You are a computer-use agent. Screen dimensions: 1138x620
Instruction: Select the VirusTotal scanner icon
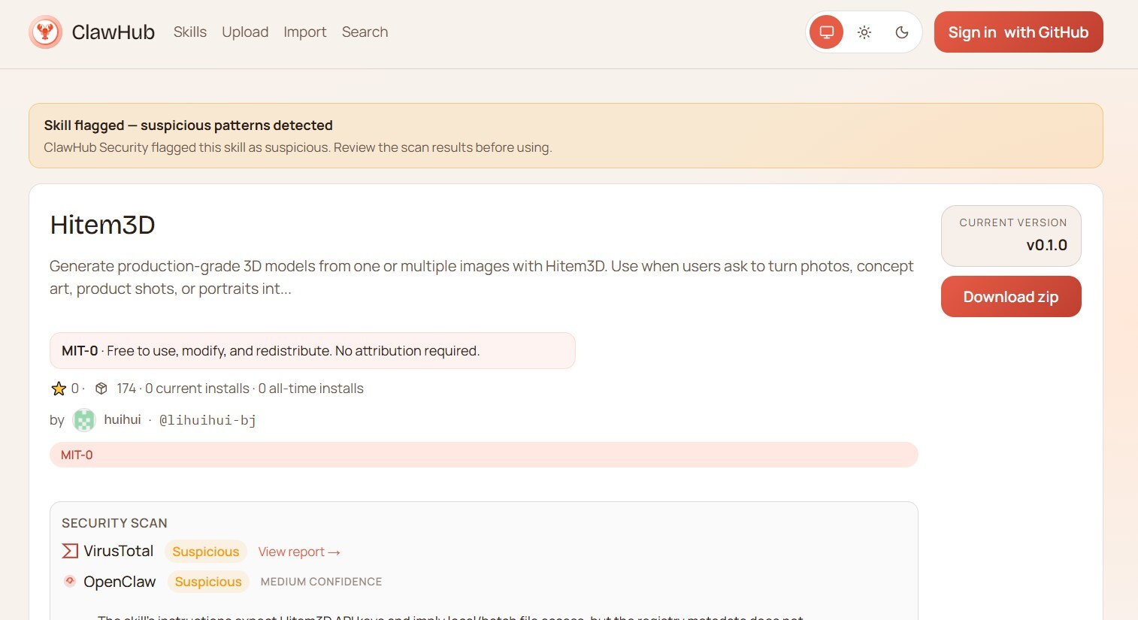click(x=69, y=551)
